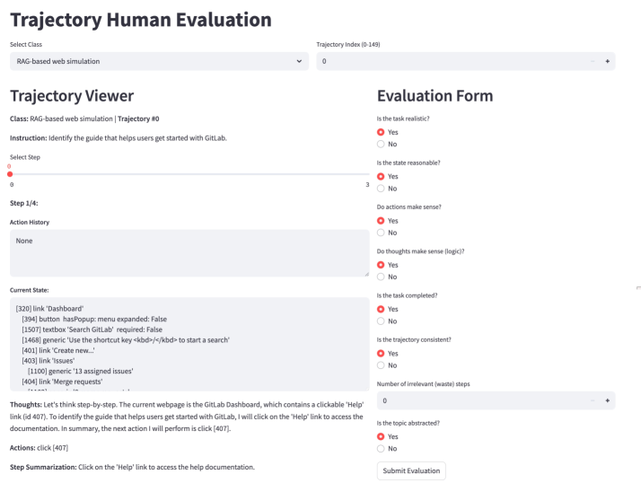This screenshot has width=641, height=492.
Task: Increase the number of irrelevant steps
Action: pyautogui.click(x=608, y=400)
